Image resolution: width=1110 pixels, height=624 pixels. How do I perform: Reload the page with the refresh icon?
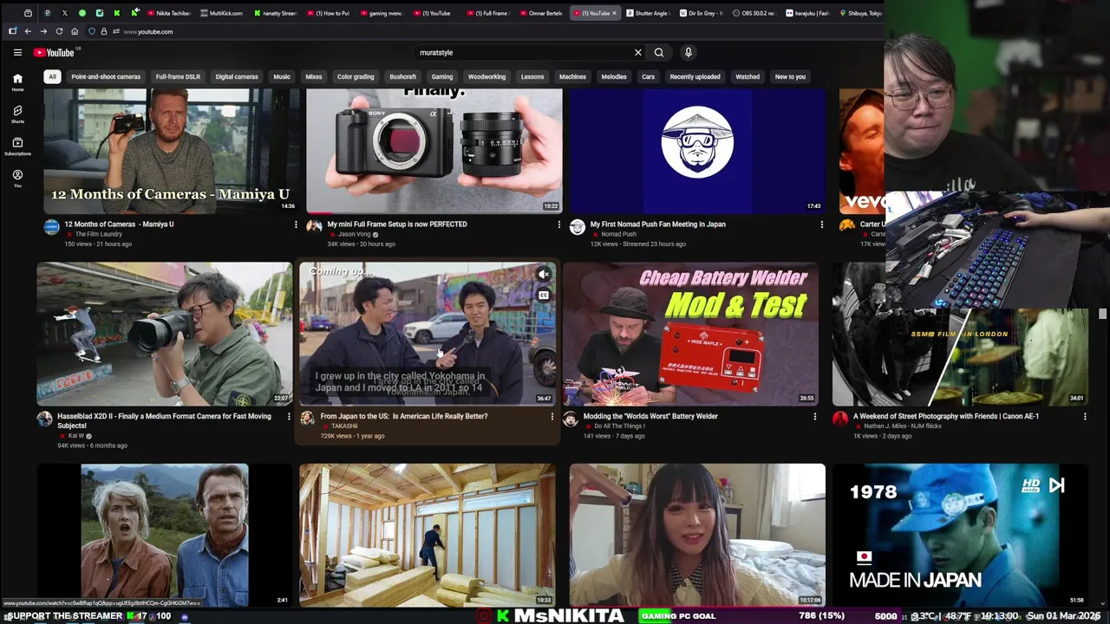point(59,31)
